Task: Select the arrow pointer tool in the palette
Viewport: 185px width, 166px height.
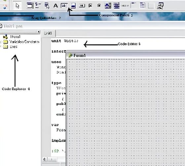Action: click(17, 6)
